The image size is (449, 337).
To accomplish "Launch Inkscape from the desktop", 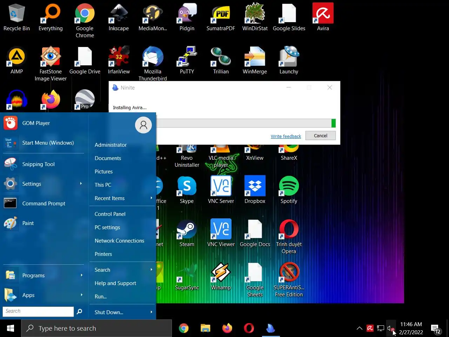I will 119,18.
